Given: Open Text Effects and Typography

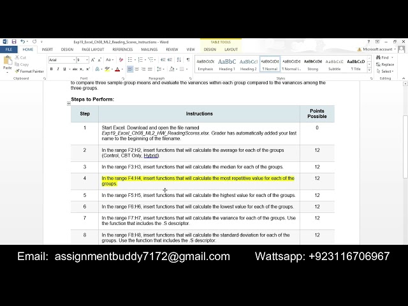Looking at the screenshot, I should (x=98, y=69).
